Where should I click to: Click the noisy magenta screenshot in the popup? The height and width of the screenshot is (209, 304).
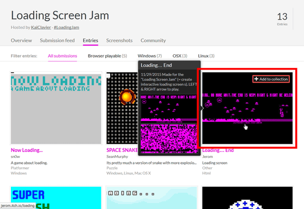[x=169, y=138]
